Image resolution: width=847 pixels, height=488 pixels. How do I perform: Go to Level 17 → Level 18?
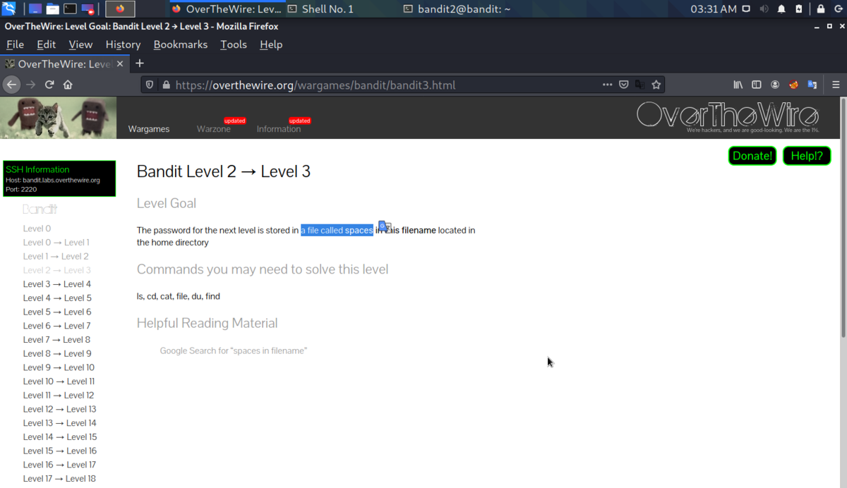[59, 479]
